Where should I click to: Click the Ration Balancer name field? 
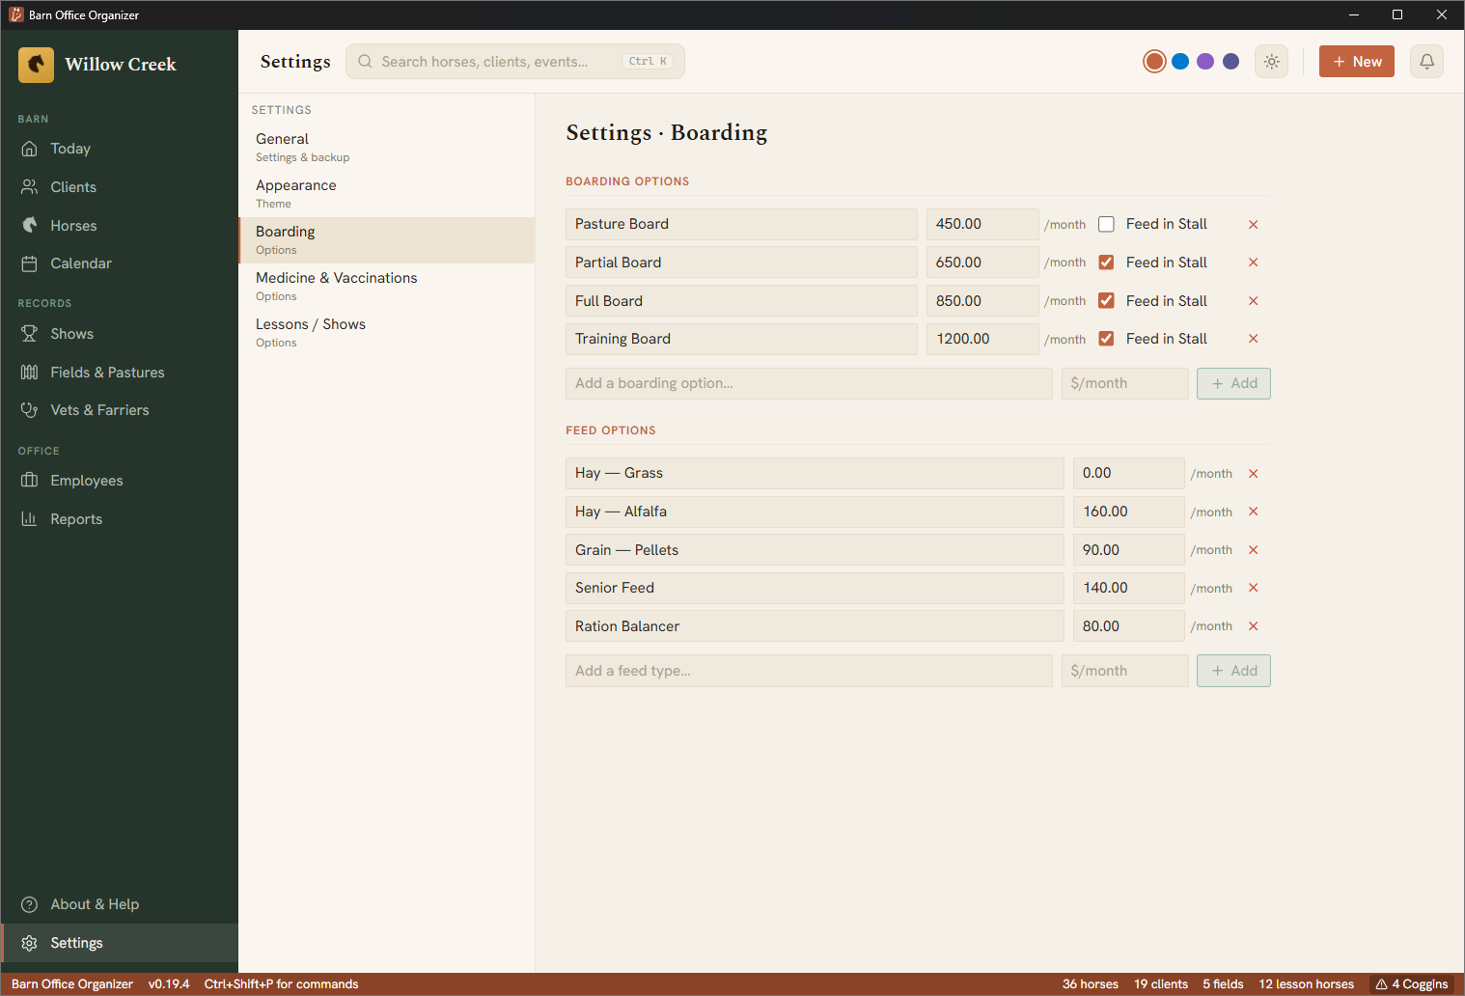coord(815,626)
